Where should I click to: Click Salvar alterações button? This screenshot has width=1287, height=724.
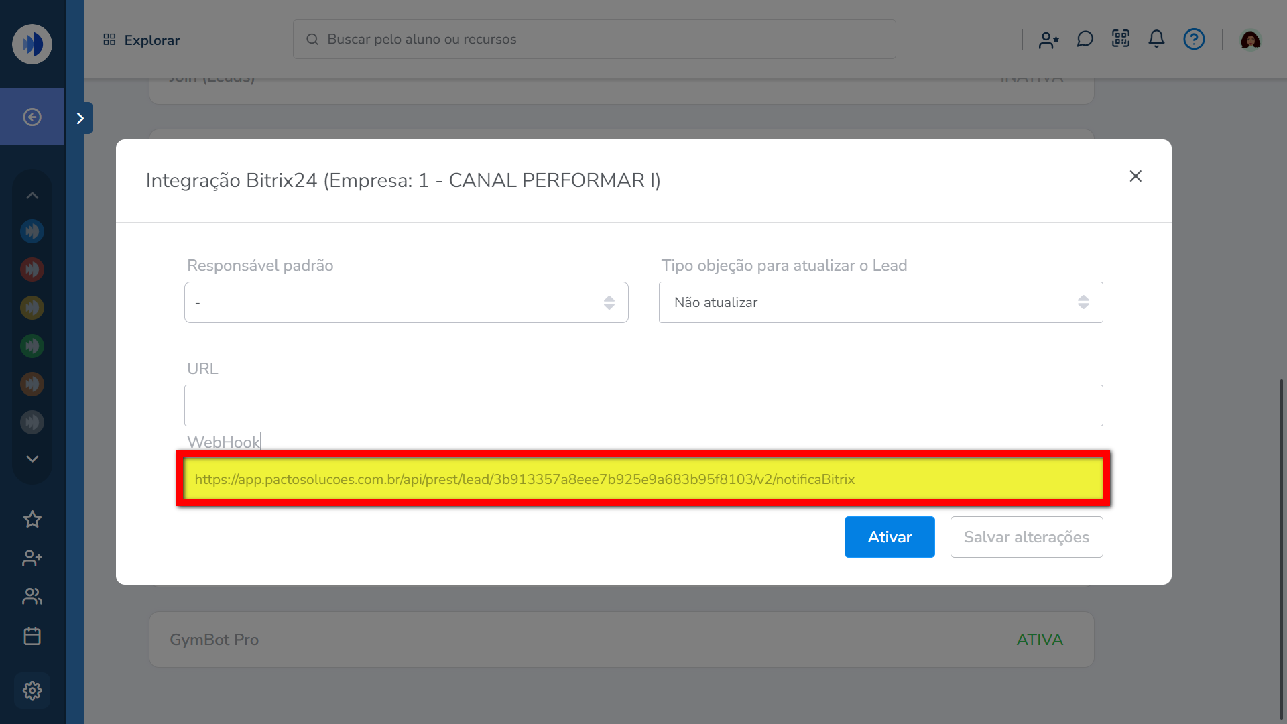(1026, 537)
